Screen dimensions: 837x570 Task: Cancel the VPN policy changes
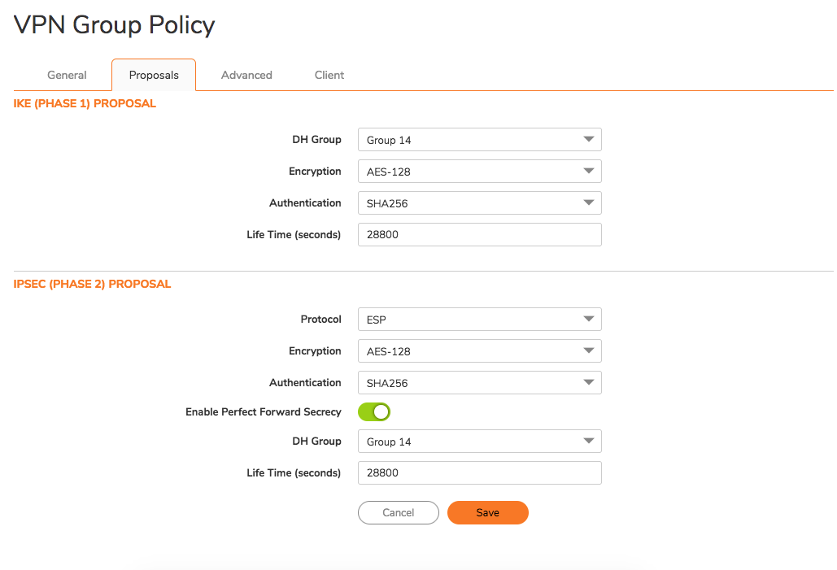click(398, 512)
